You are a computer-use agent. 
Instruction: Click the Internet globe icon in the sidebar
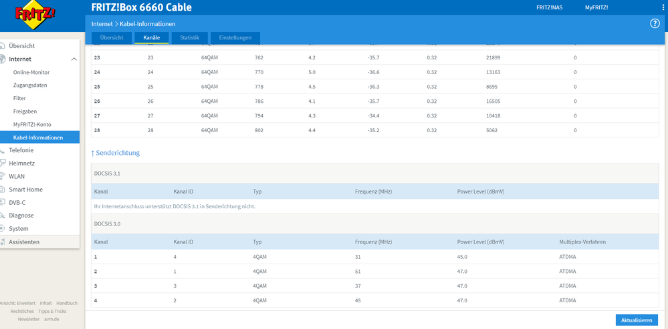pos(3,59)
